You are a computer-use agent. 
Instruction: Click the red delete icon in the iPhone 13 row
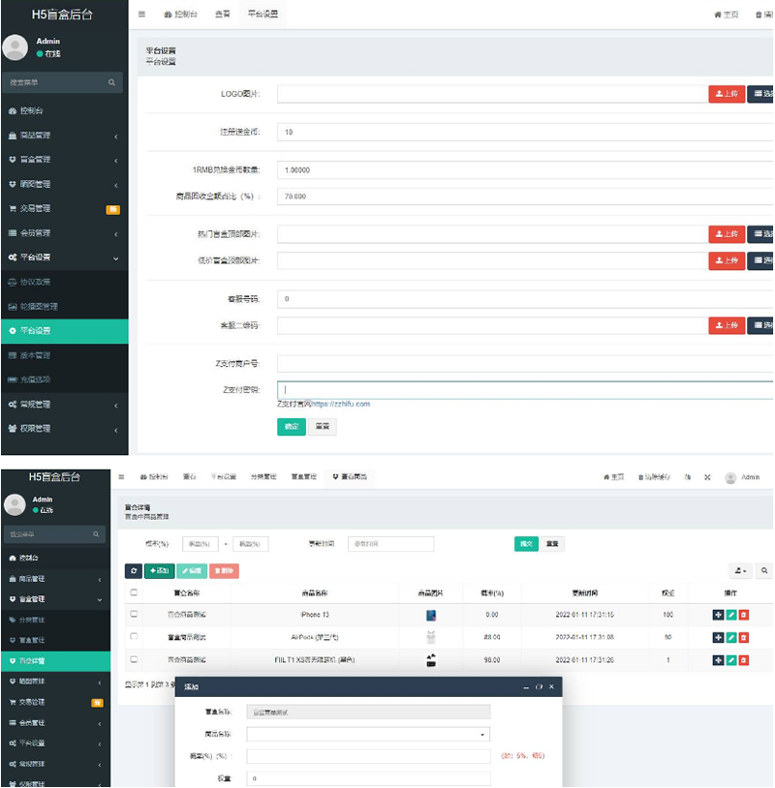tap(744, 614)
